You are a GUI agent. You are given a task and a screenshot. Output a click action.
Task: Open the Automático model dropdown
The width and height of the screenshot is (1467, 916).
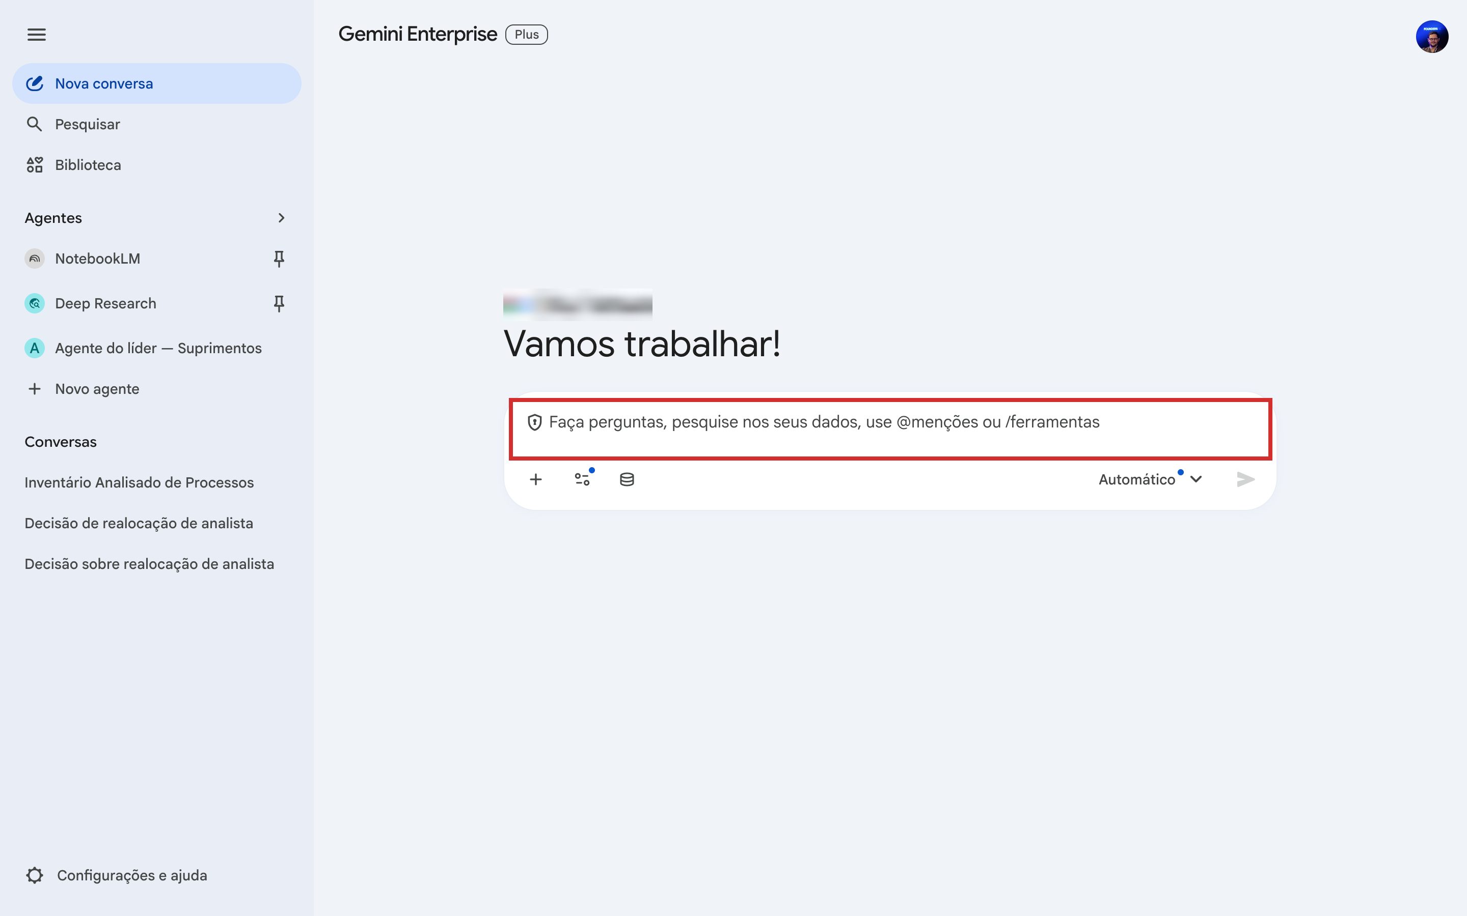[1150, 480]
